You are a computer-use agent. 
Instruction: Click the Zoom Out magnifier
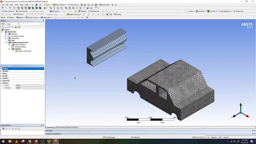(x=61, y=8)
